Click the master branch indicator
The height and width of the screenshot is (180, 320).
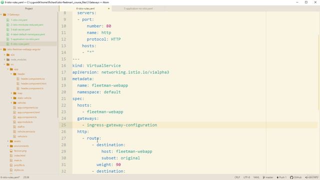coord(268,177)
